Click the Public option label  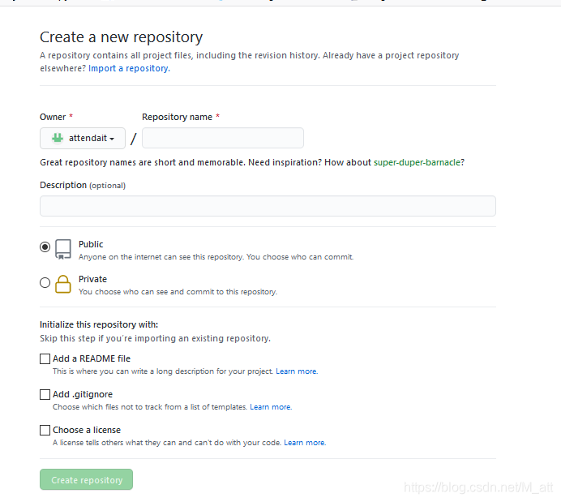(x=91, y=244)
